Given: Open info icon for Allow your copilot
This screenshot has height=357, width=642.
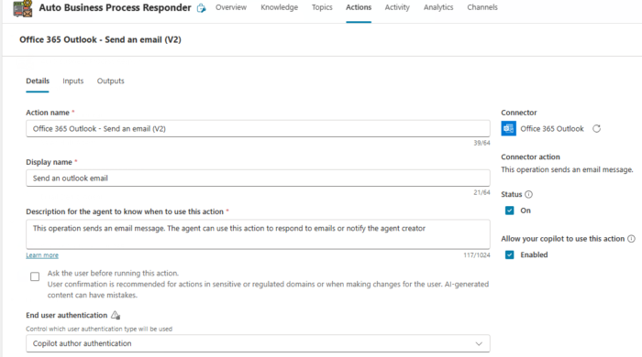Looking at the screenshot, I should pyautogui.click(x=631, y=239).
